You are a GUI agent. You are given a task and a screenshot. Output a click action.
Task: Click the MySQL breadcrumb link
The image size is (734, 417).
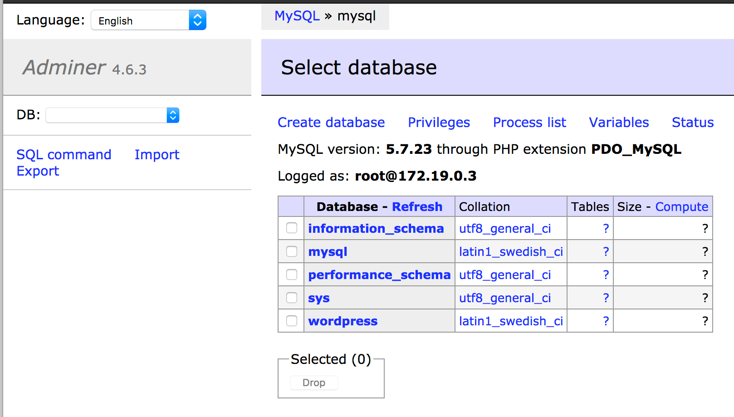[x=297, y=16]
